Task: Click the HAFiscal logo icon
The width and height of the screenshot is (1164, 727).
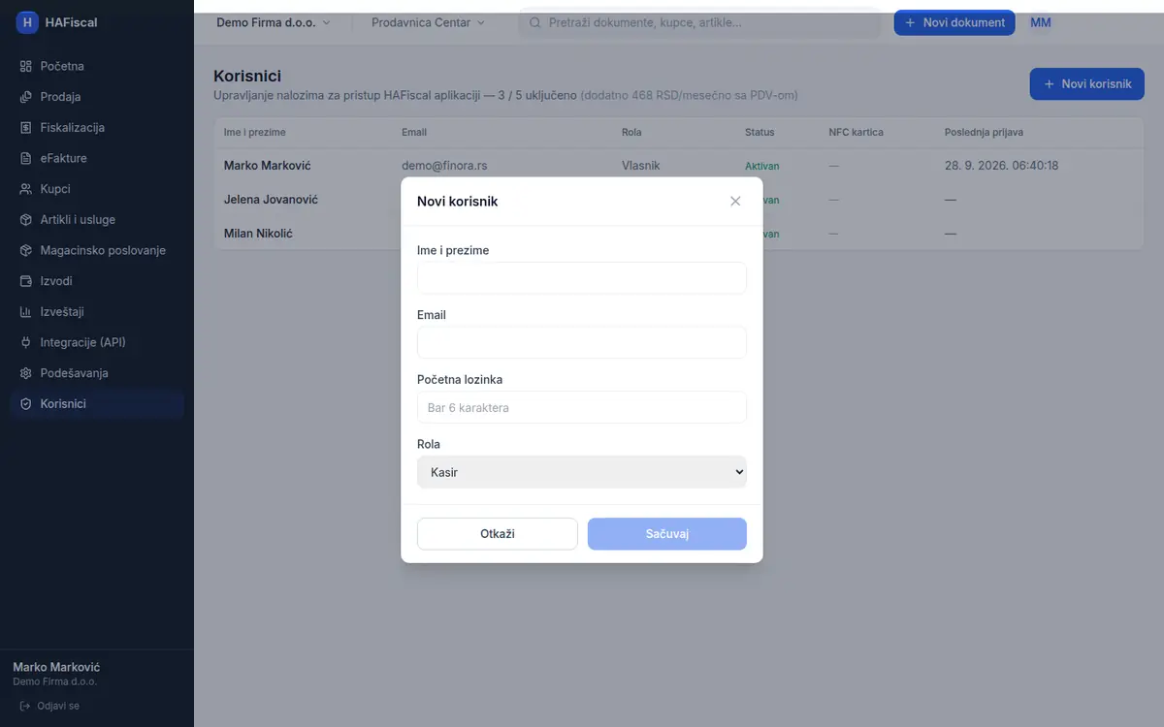Action: pyautogui.click(x=27, y=22)
